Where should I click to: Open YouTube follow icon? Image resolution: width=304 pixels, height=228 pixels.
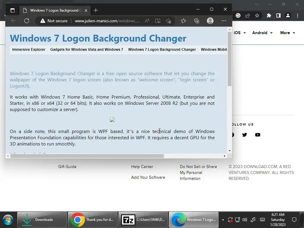point(258,135)
